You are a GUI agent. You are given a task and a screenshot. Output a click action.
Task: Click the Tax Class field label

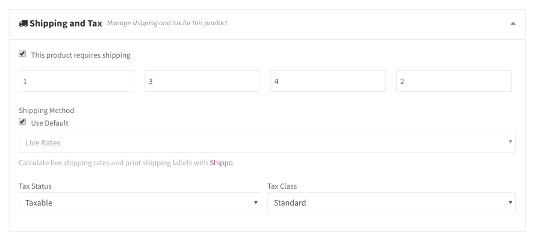(282, 186)
